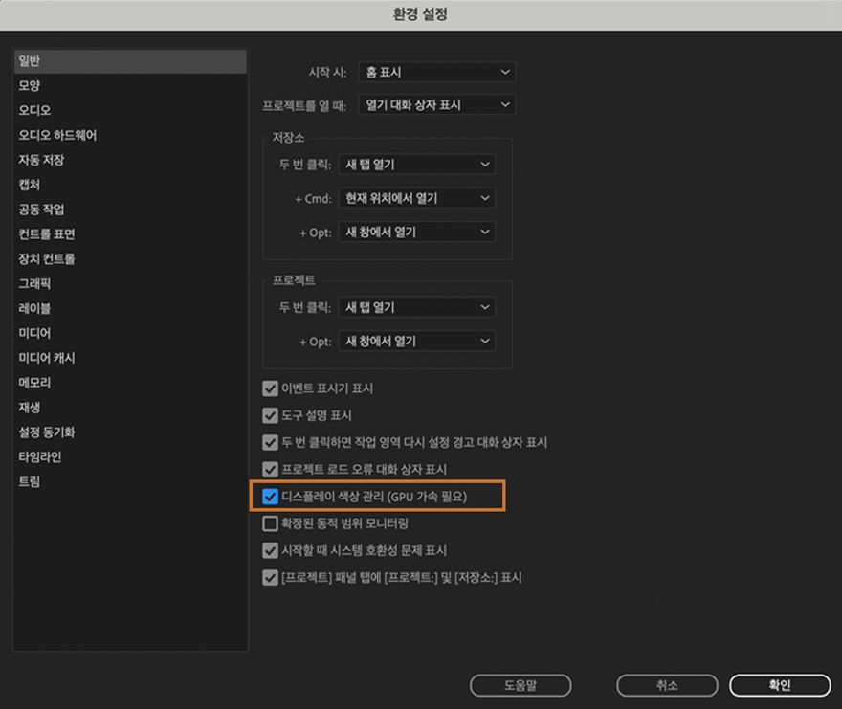Uncheck 도구 설명 표시
This screenshot has height=709, width=842.
tap(270, 415)
